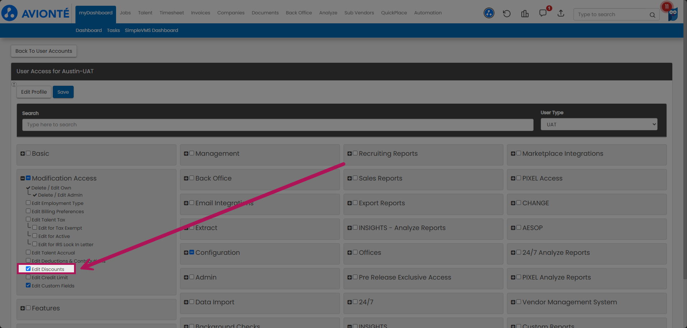Click the search magnifier icon
Image resolution: width=687 pixels, height=328 pixels.
point(652,15)
